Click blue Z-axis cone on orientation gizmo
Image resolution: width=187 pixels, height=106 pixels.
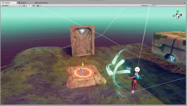pos(177,14)
